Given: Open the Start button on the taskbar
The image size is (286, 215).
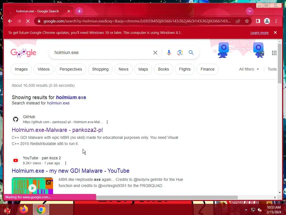Looking at the screenshot, I should (7, 210).
